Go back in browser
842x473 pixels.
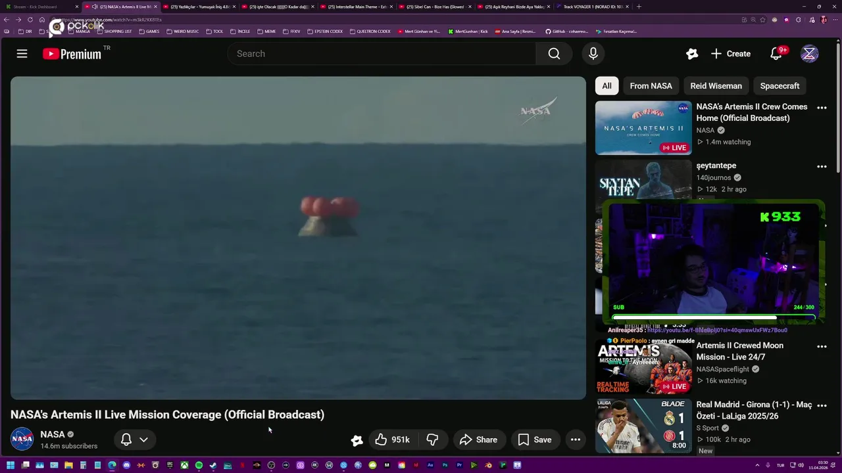point(7,20)
